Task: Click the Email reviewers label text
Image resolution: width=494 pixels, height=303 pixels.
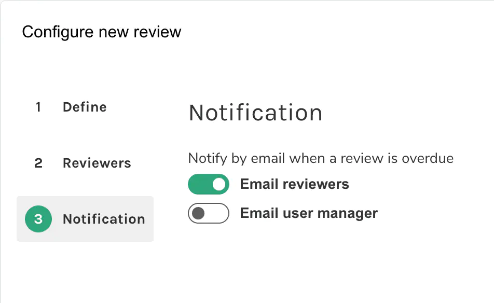Action: (294, 184)
